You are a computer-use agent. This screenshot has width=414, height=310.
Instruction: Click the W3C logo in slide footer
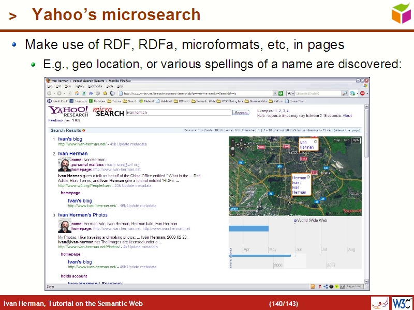(x=402, y=303)
